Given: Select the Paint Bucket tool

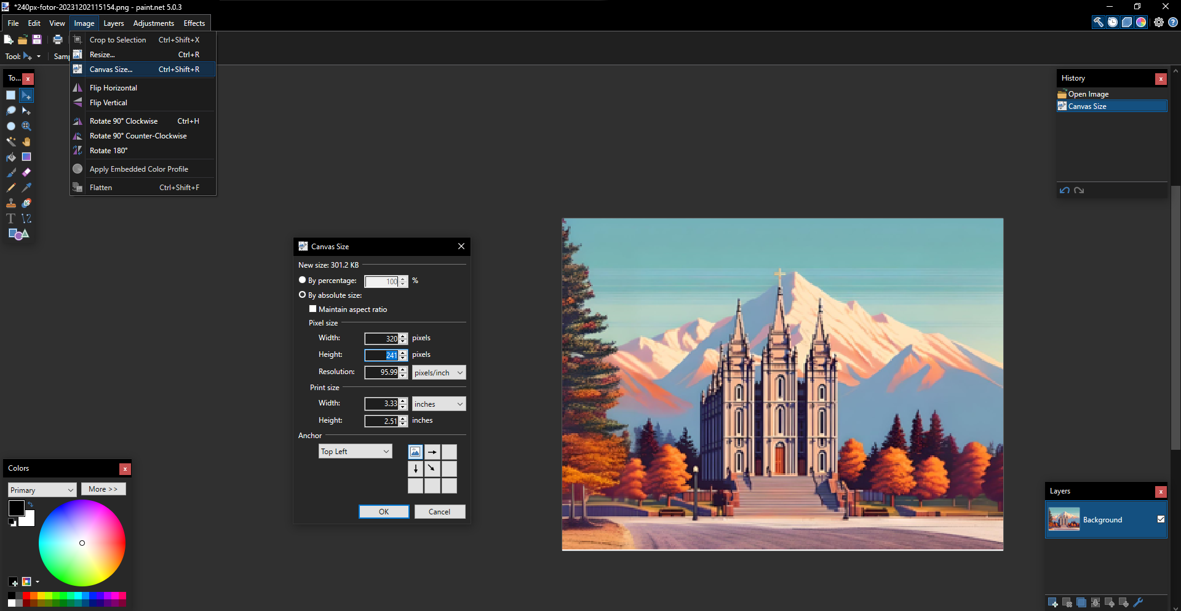Looking at the screenshot, I should pos(11,157).
